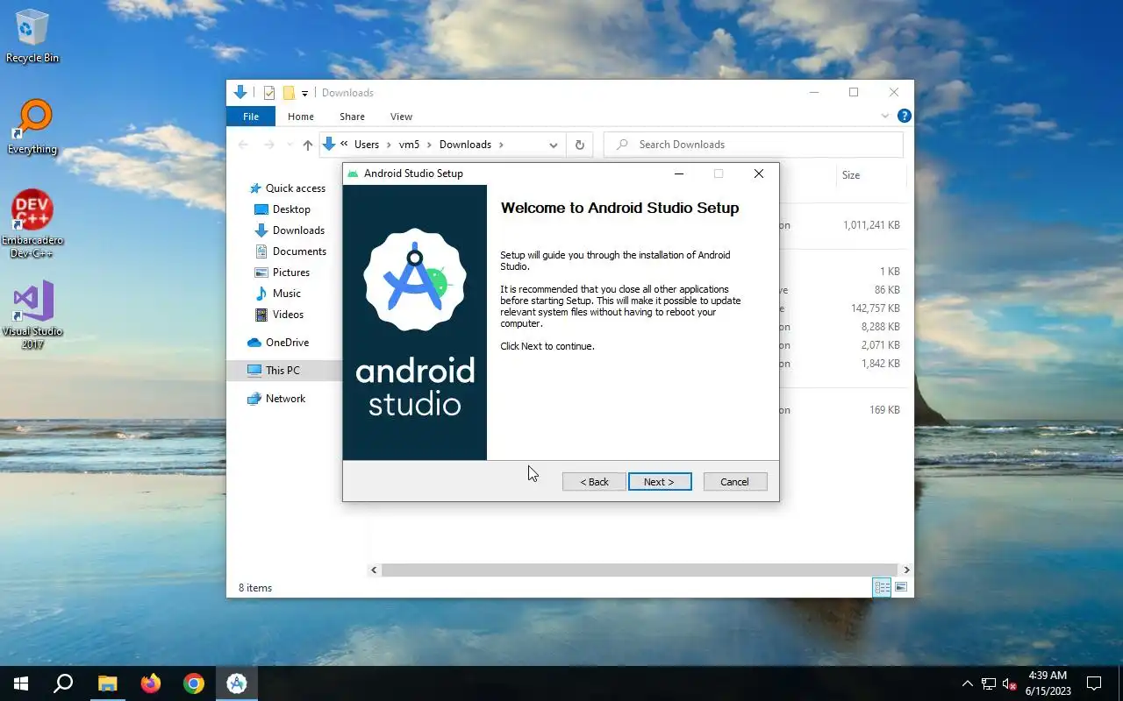Refresh the Downloads folder view
This screenshot has width=1123, height=701.
coord(579,145)
